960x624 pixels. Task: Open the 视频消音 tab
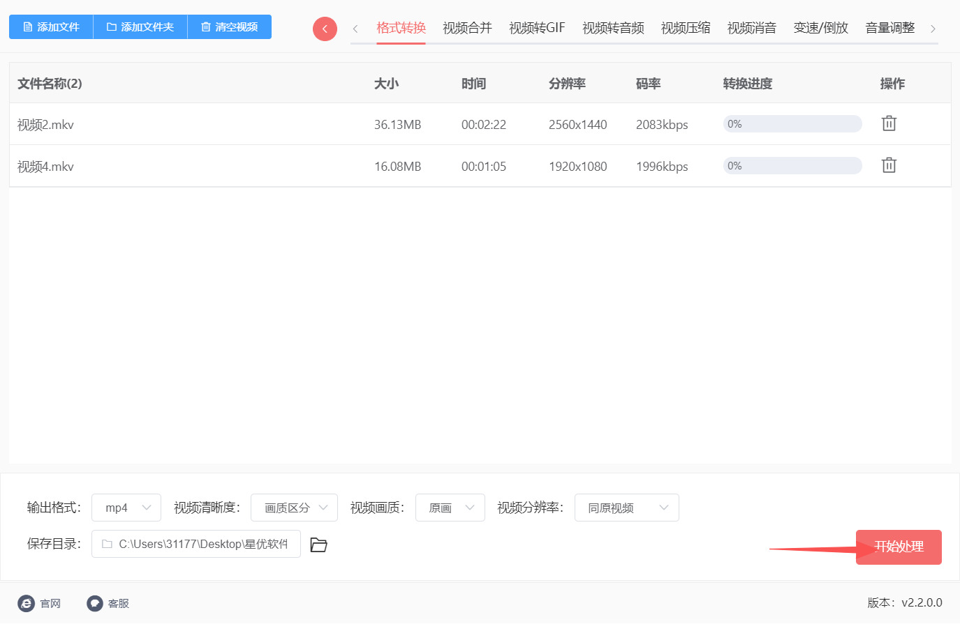coord(752,28)
